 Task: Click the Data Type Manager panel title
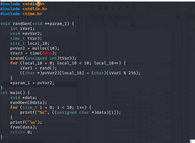[27, 141]
